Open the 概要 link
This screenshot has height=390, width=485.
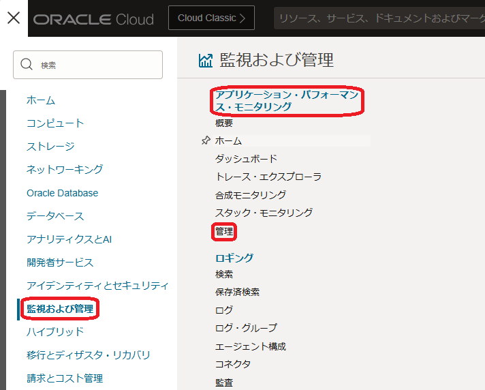tap(224, 123)
